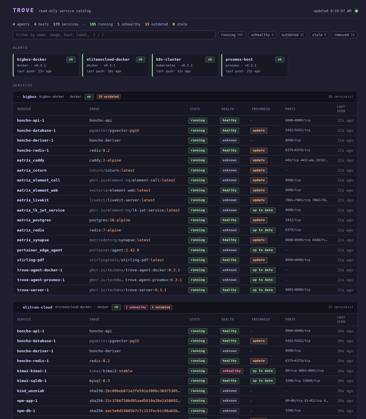Click the TROVE logo title

click(23, 10)
